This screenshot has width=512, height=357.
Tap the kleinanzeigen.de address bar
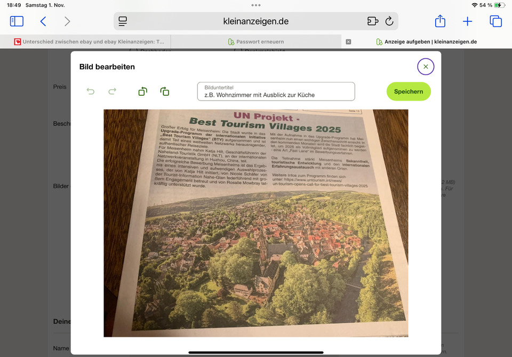256,21
